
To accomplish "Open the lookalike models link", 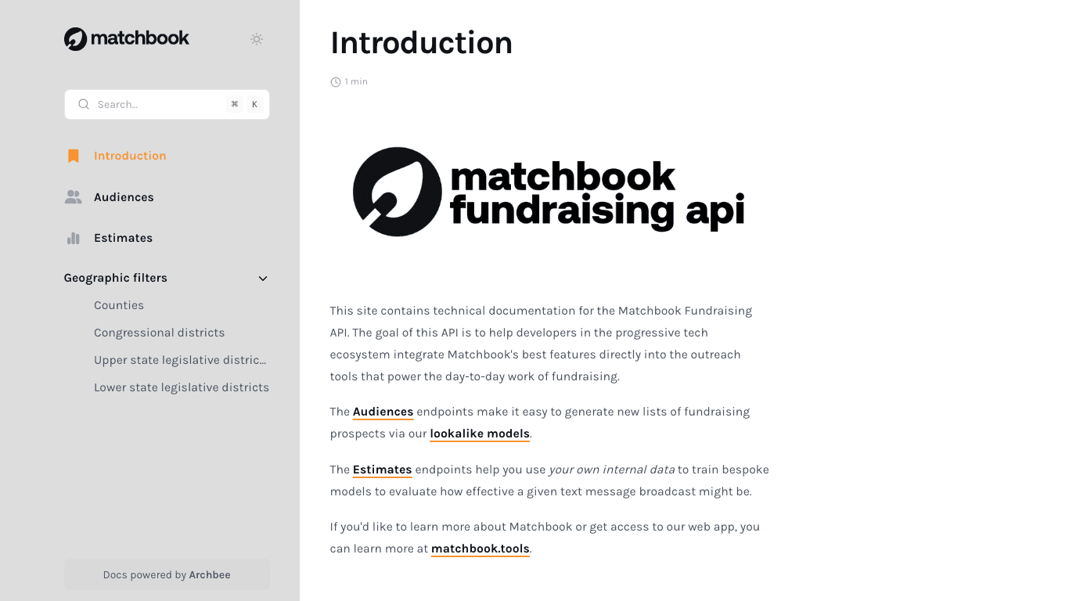I will tap(479, 434).
